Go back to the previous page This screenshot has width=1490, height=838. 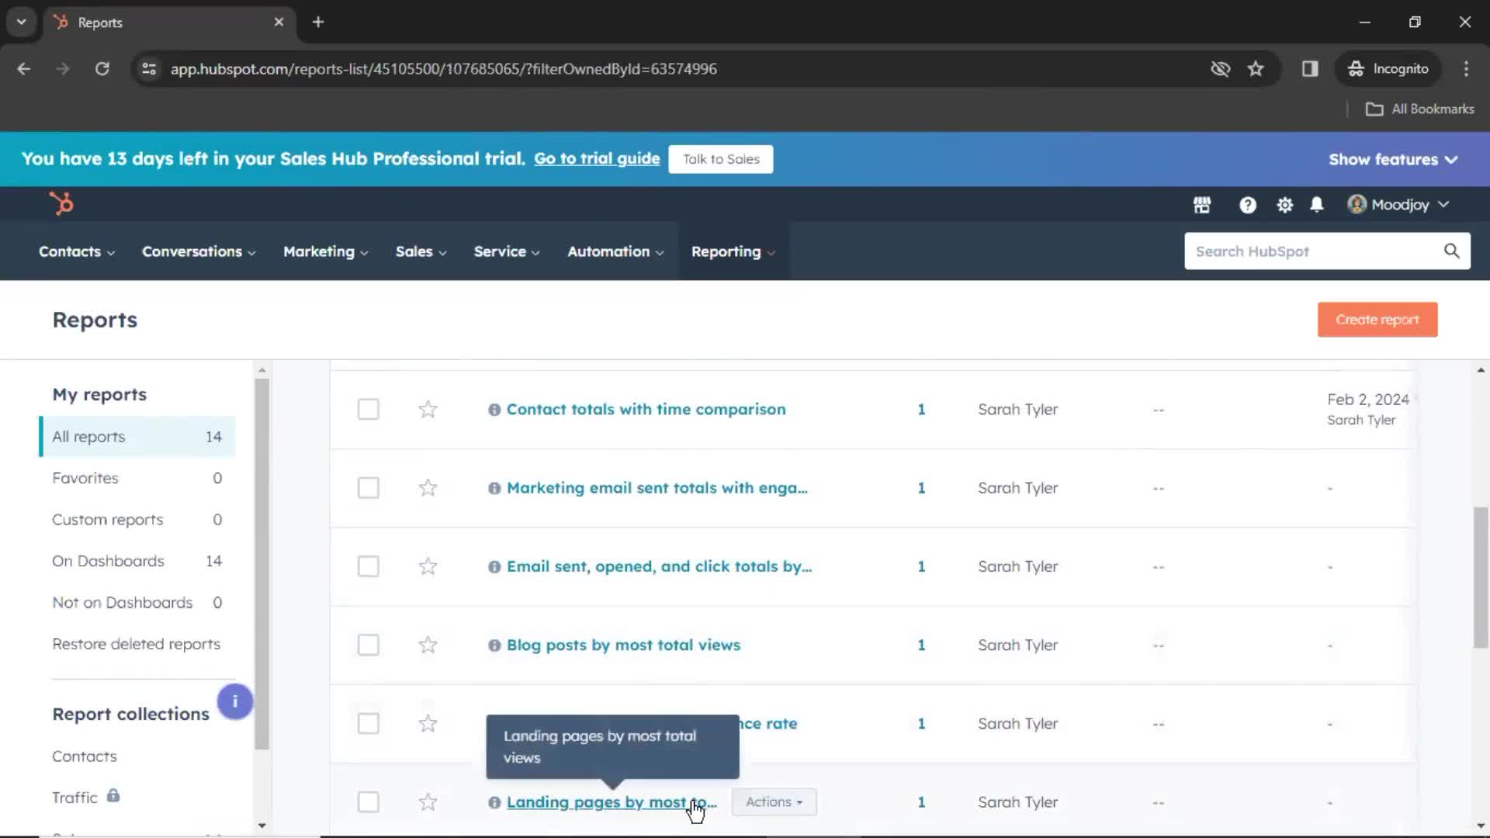[x=24, y=68]
